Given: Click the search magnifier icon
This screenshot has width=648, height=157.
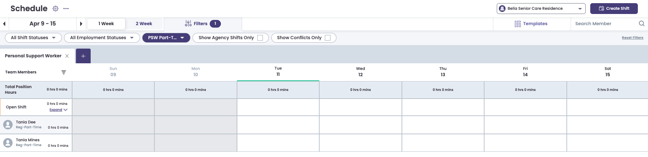Looking at the screenshot, I should [x=641, y=23].
